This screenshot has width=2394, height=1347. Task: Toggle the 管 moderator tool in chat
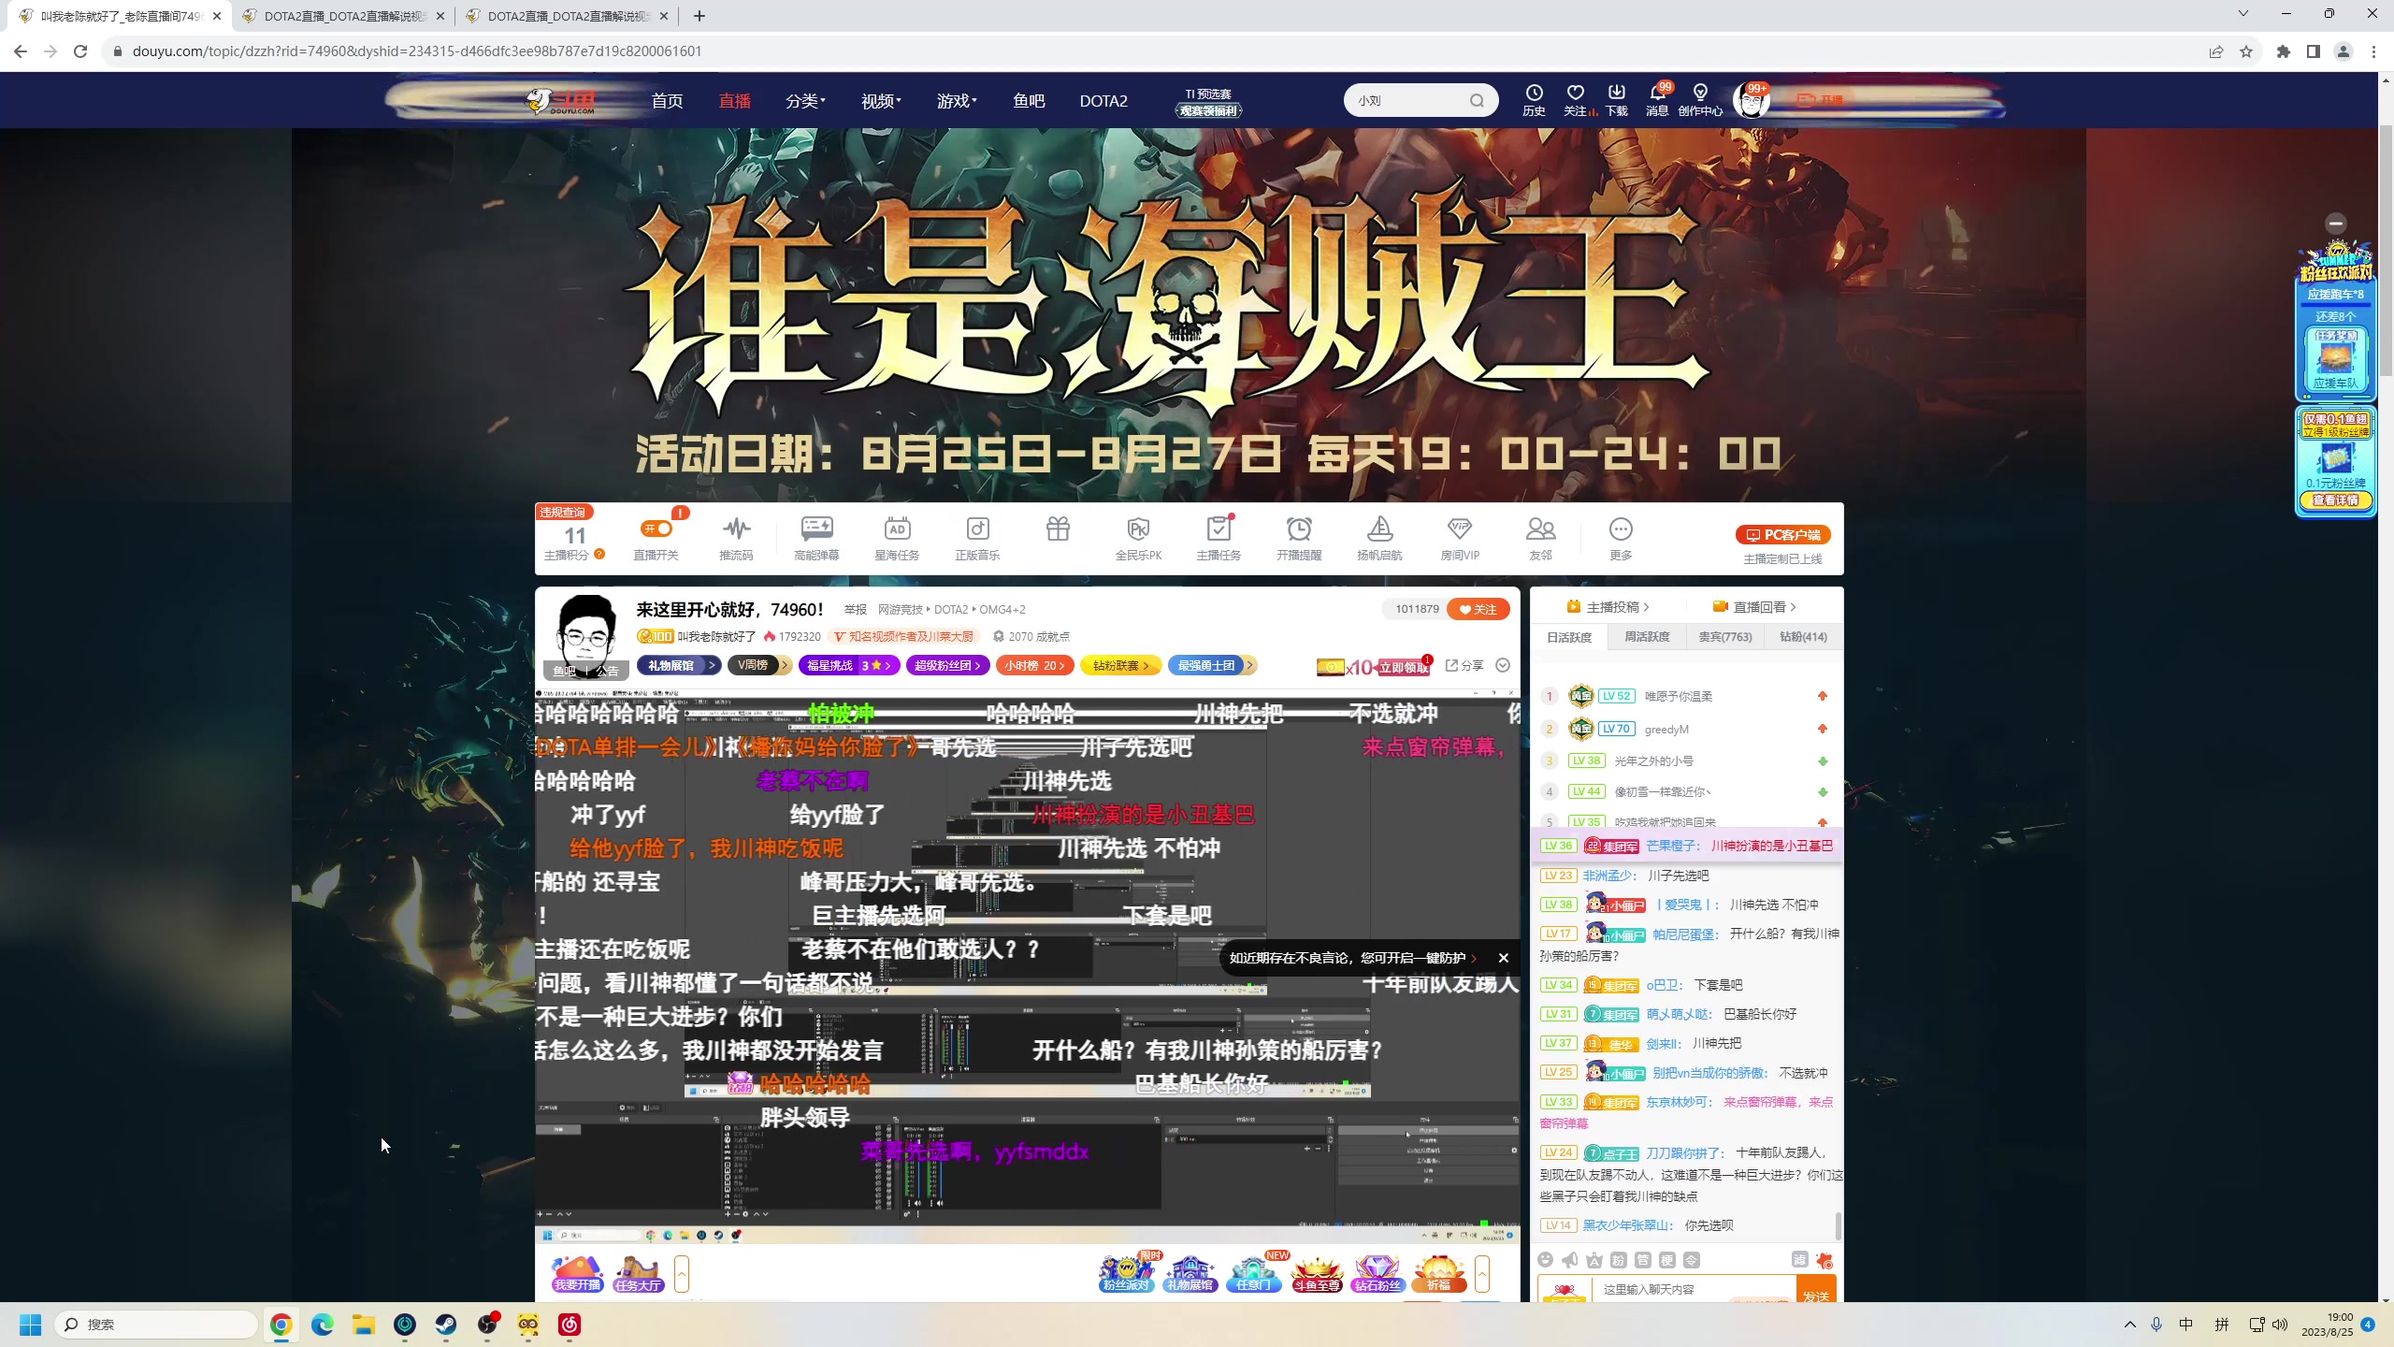1643,1260
